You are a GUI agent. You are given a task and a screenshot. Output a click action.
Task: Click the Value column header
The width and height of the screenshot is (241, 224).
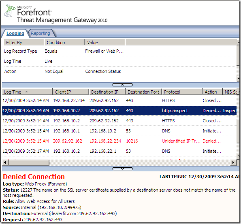(x=105, y=42)
